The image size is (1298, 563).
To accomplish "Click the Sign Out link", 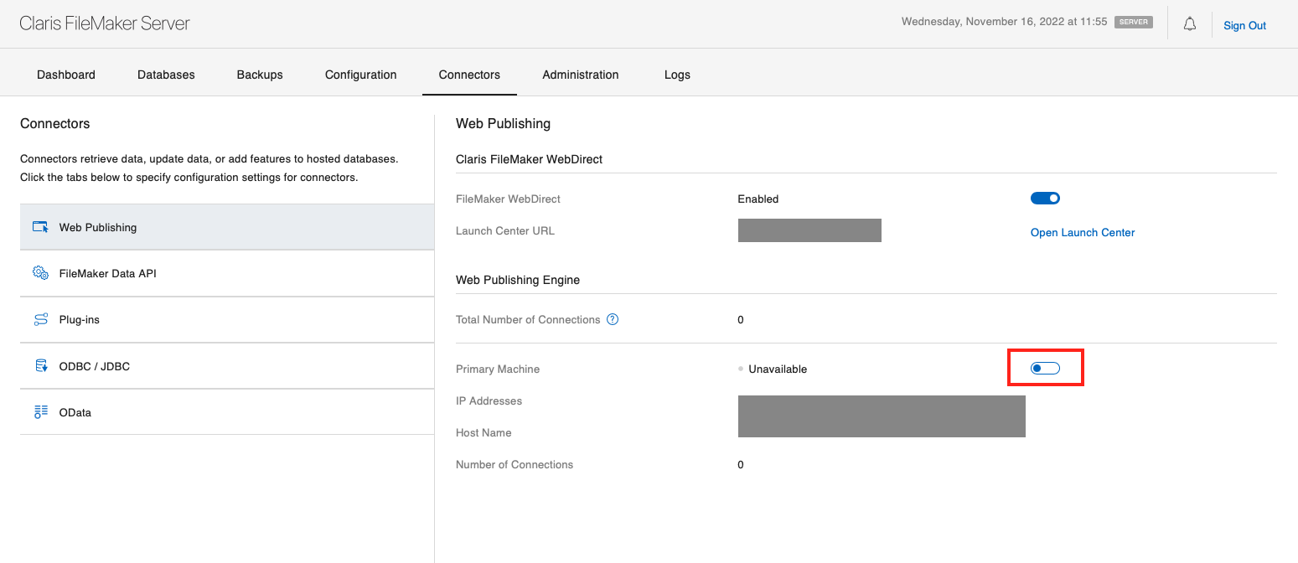I will [1244, 25].
